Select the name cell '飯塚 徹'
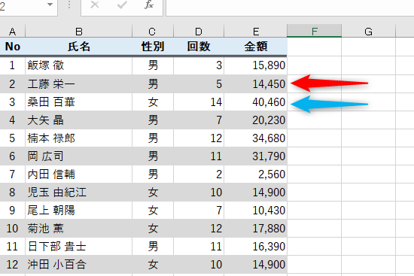Viewport: 414px width, 276px height. [79, 65]
